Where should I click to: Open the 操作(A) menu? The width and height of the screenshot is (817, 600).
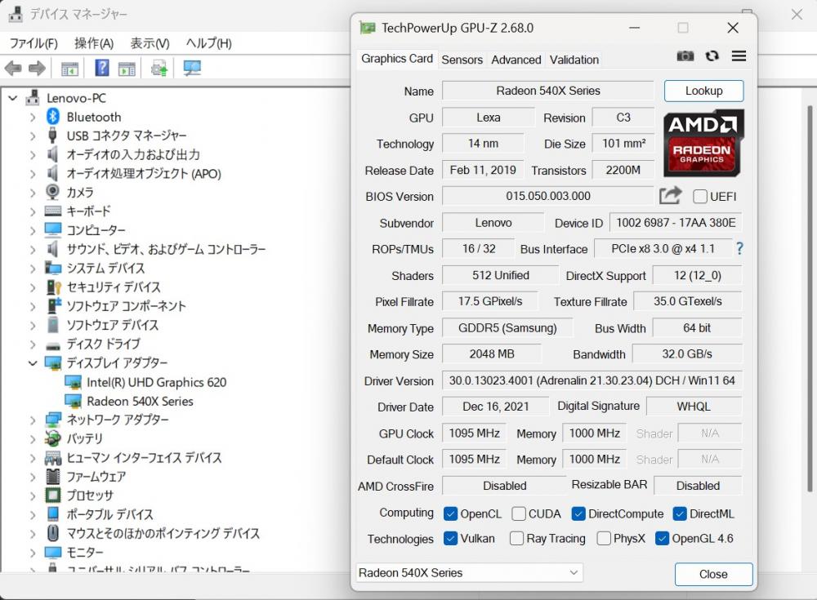click(93, 43)
